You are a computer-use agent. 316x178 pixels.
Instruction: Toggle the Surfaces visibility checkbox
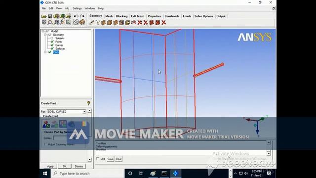coord(52,48)
